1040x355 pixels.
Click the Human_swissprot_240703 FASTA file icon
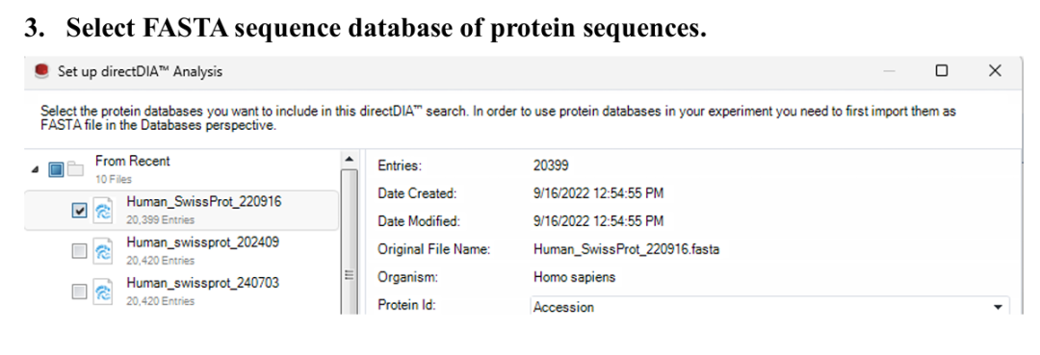102,292
